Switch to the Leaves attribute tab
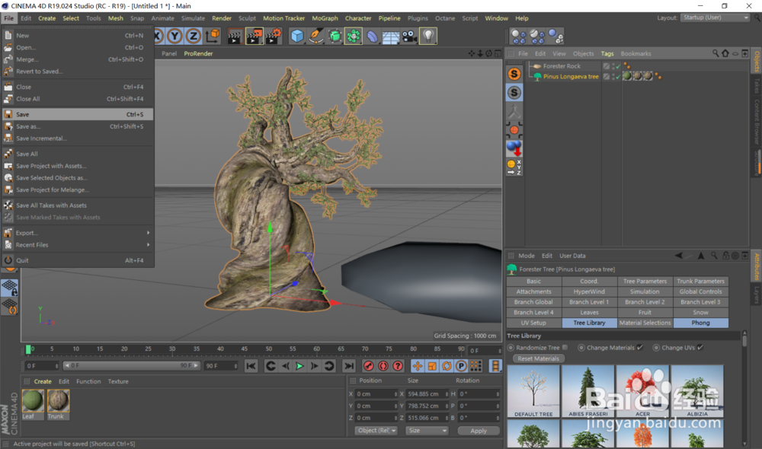Viewport: 762px width, 449px height. (x=589, y=313)
